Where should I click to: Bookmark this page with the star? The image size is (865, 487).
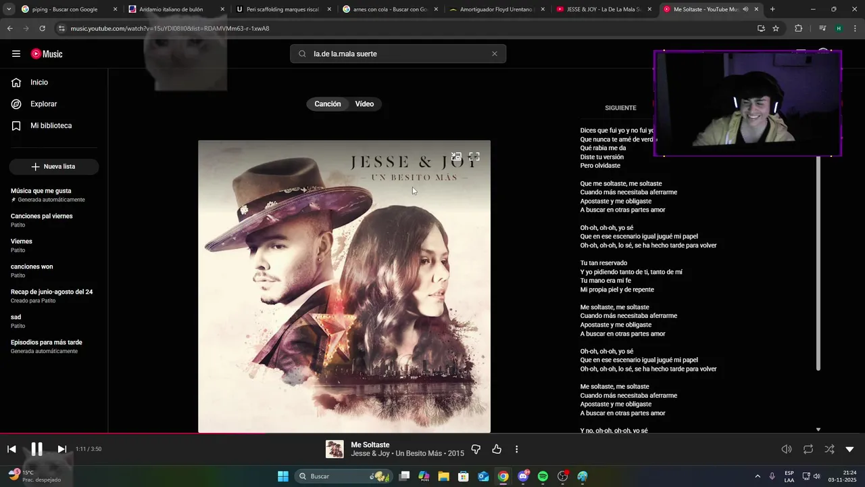776,28
